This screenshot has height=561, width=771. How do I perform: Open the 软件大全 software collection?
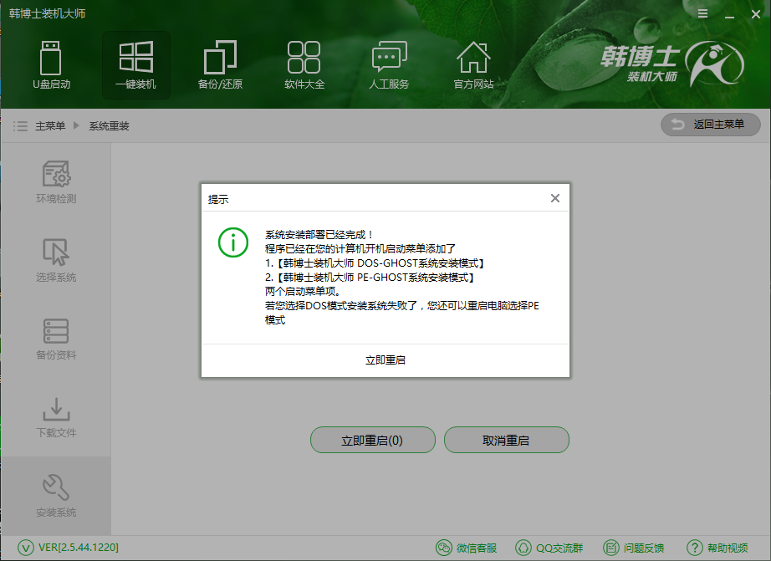point(304,65)
